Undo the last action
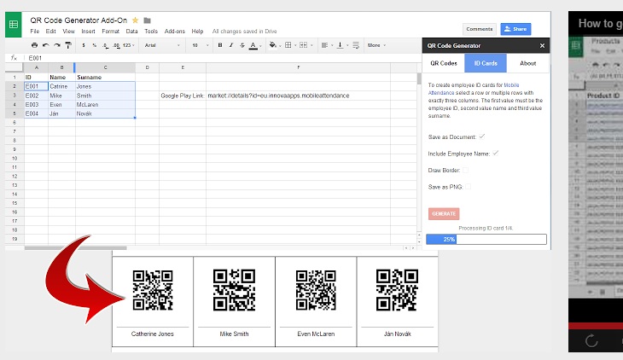 pyautogui.click(x=46, y=45)
